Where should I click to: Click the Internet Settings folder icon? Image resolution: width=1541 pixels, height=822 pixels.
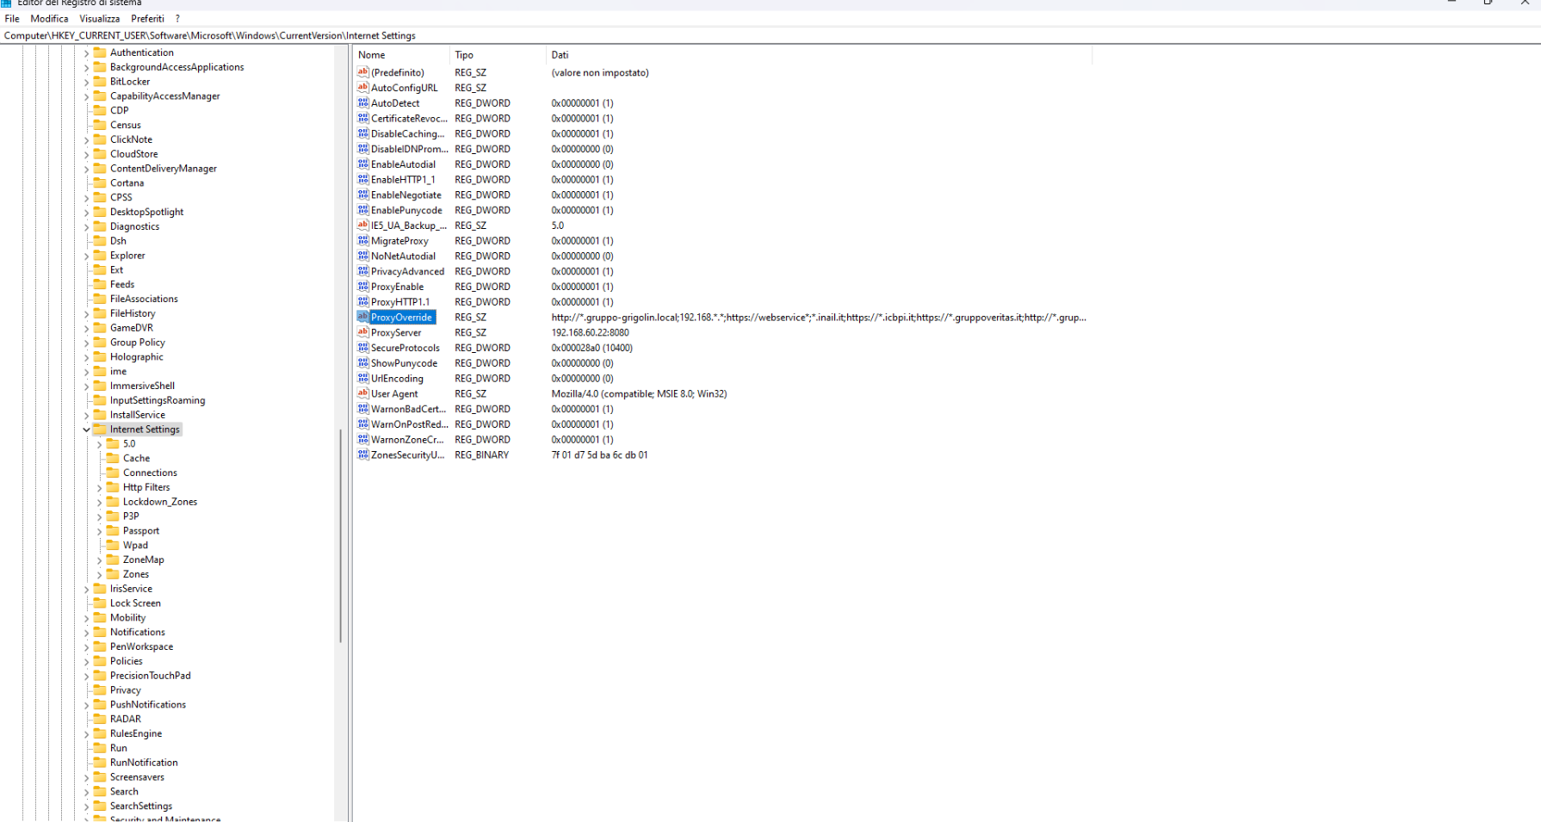(100, 430)
